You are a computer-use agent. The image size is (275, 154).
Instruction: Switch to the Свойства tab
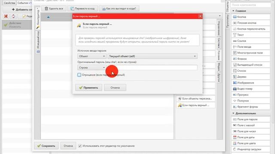(9, 3)
